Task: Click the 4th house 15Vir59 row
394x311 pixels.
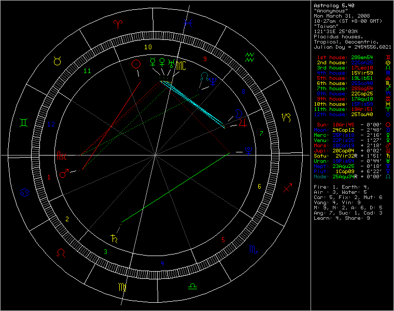Action: 353,73
